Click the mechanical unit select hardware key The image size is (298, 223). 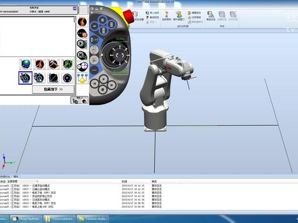click(x=94, y=40)
